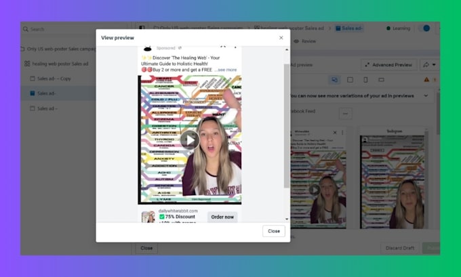This screenshot has width=461, height=277.
Task: Open Advanced Preview
Action: (388, 65)
